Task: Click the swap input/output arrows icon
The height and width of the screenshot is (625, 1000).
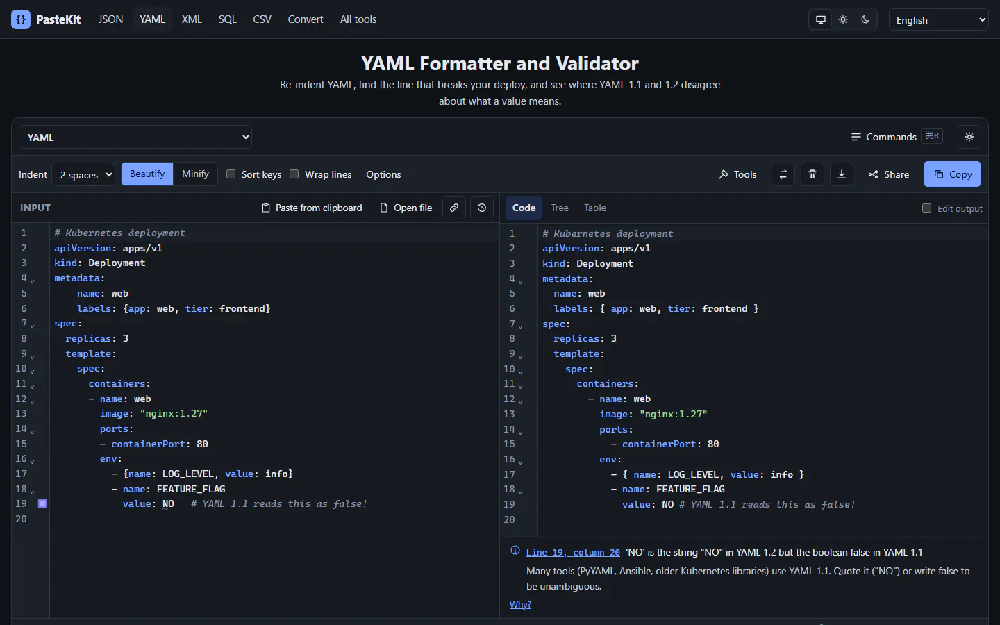Action: click(x=783, y=174)
